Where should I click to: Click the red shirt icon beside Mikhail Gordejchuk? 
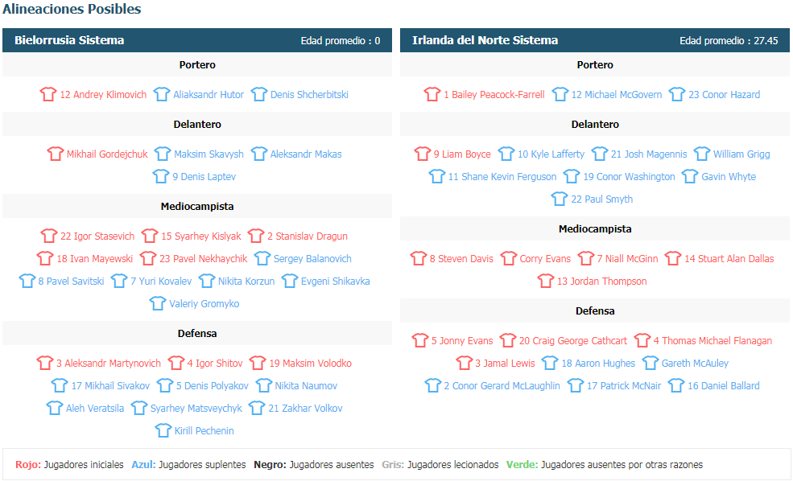point(55,154)
